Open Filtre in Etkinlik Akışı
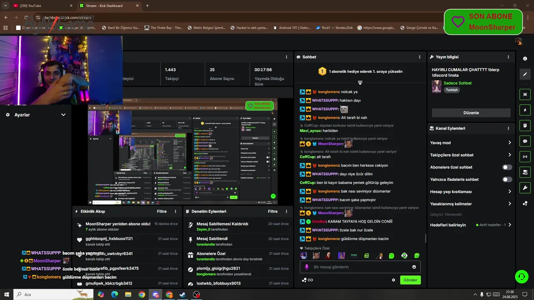Screen dimensions: 534x300 162,212
